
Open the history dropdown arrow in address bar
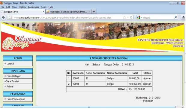(x=128, y=17)
